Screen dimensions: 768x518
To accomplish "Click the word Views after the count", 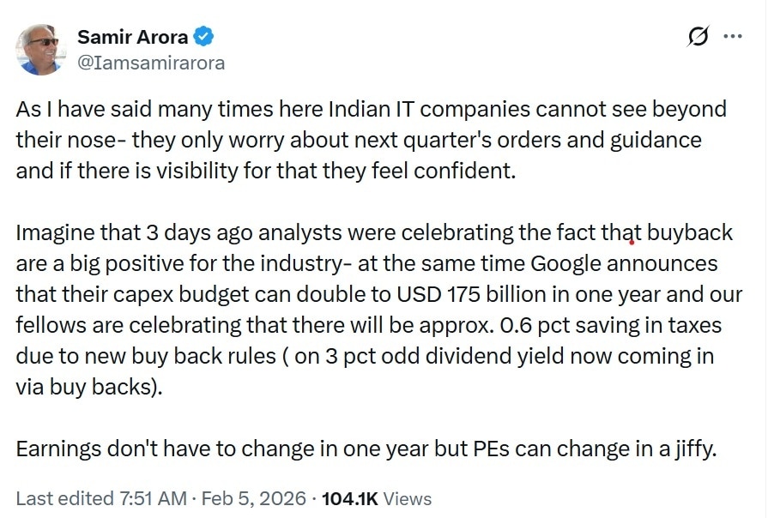I will pos(407,498).
